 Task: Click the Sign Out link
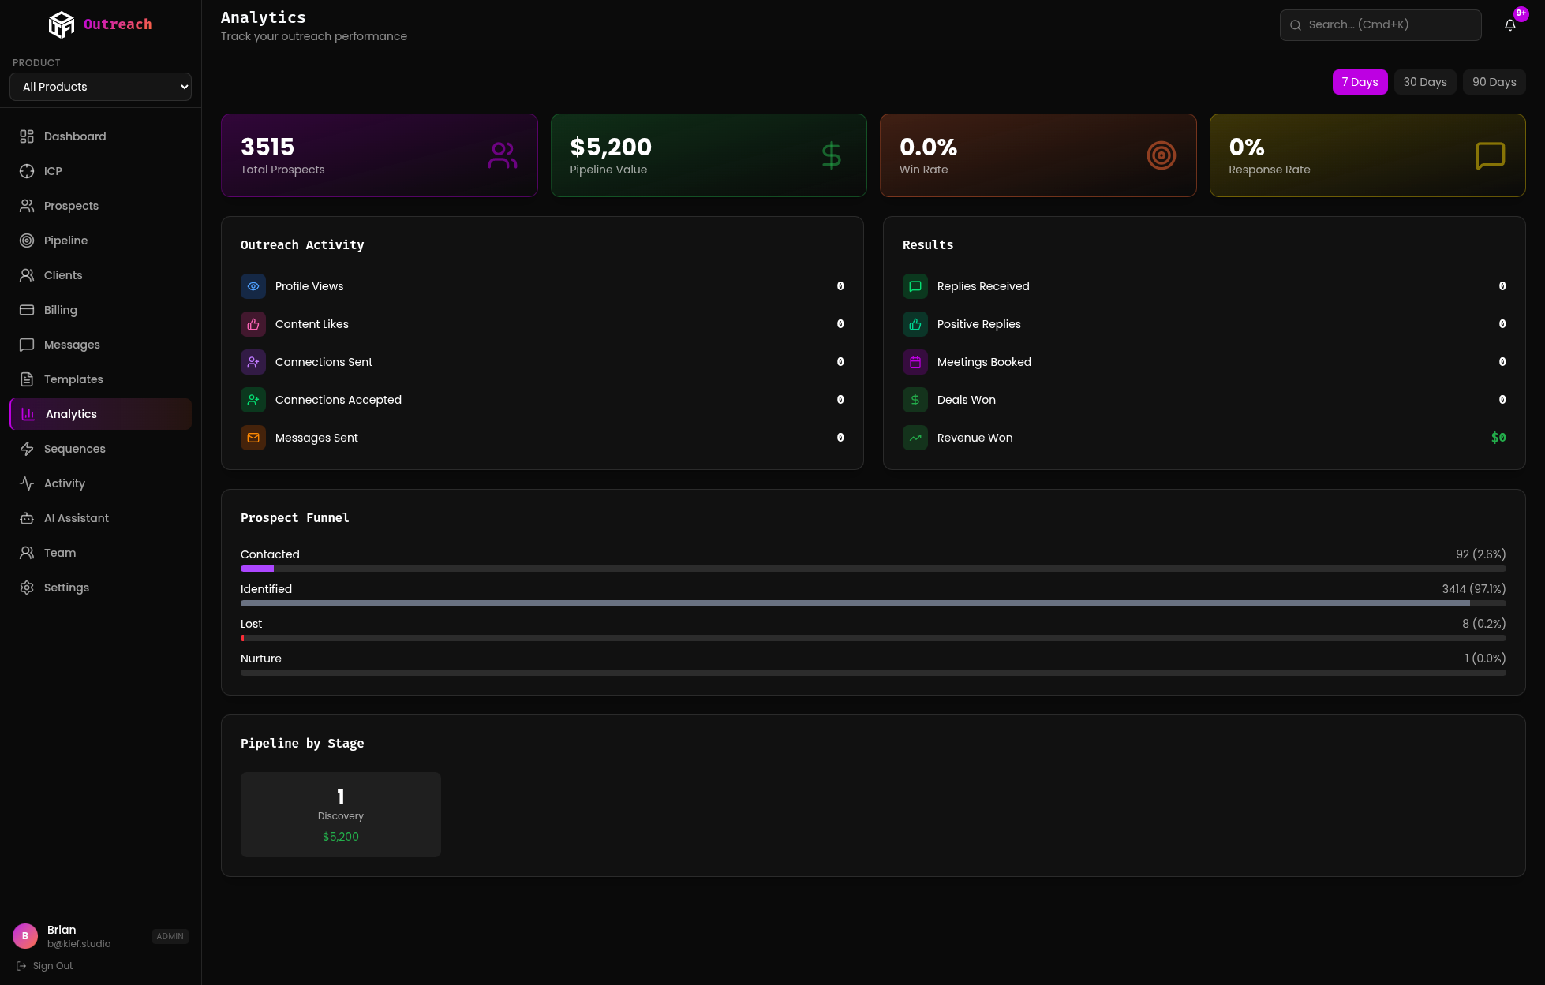[x=51, y=966]
